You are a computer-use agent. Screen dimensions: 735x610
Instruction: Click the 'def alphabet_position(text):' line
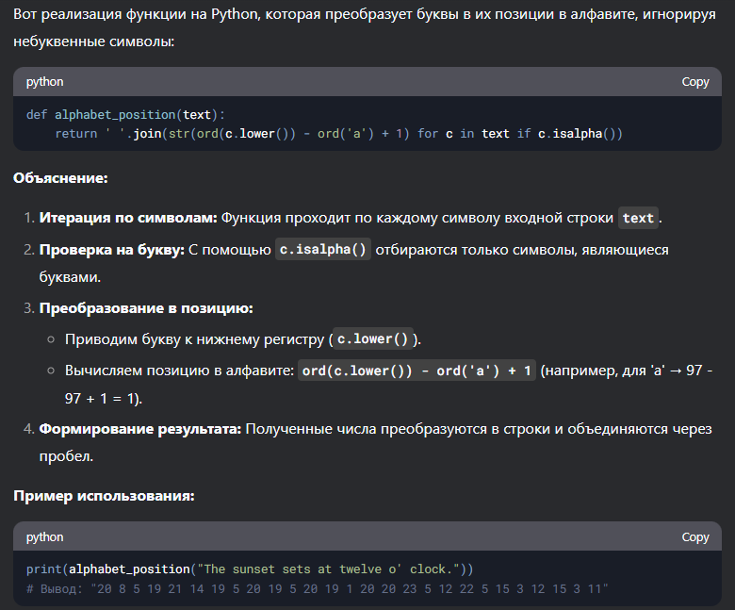[x=125, y=115]
